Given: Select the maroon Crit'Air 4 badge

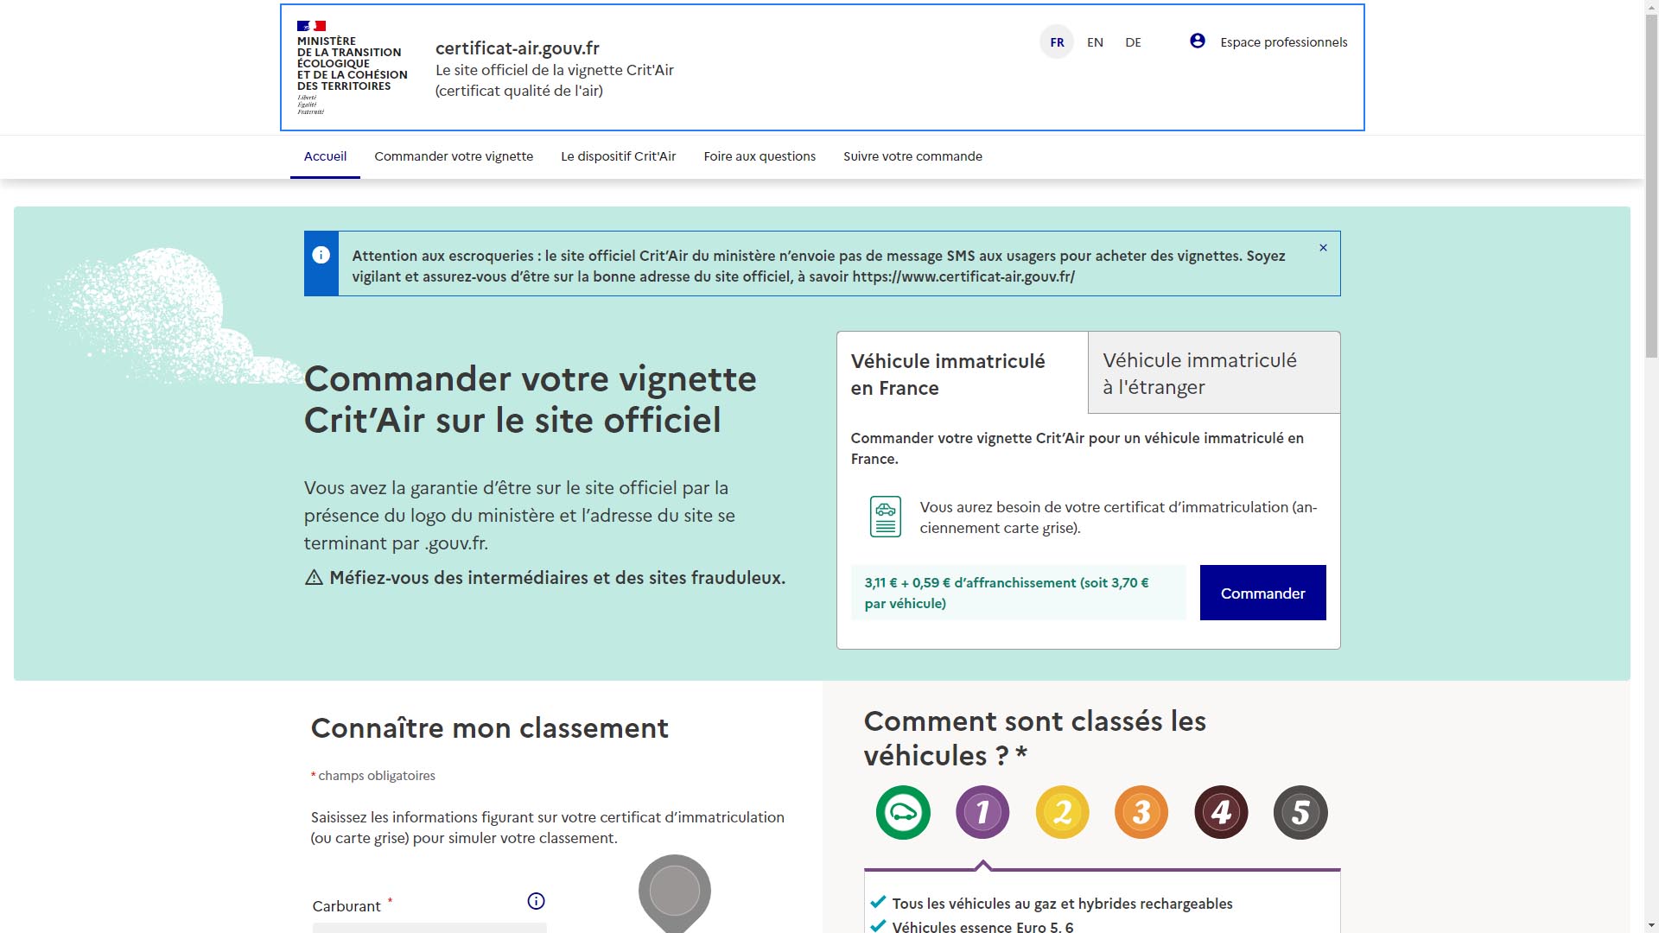Looking at the screenshot, I should pyautogui.click(x=1221, y=812).
